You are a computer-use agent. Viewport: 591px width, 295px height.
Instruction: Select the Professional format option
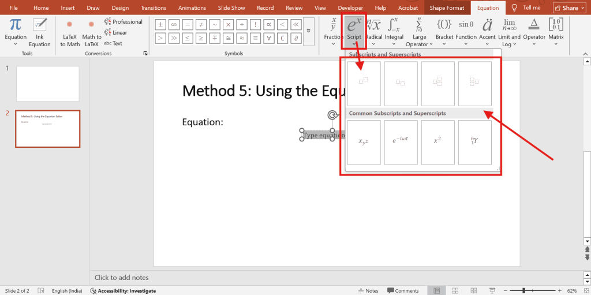tap(123, 22)
